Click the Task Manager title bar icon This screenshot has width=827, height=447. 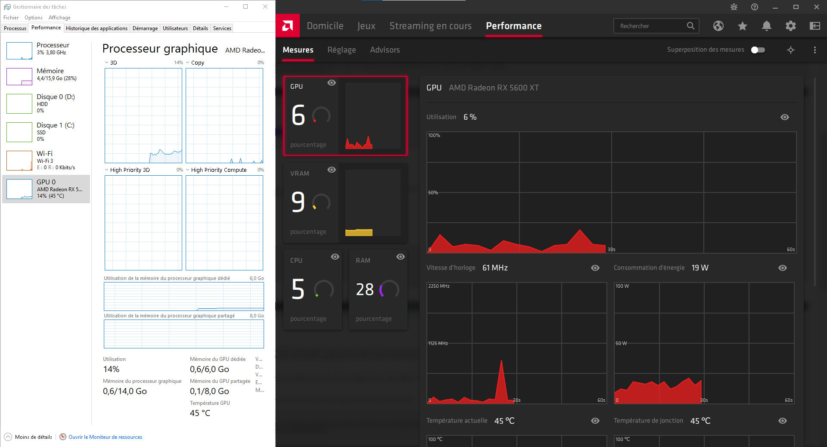pyautogui.click(x=7, y=7)
